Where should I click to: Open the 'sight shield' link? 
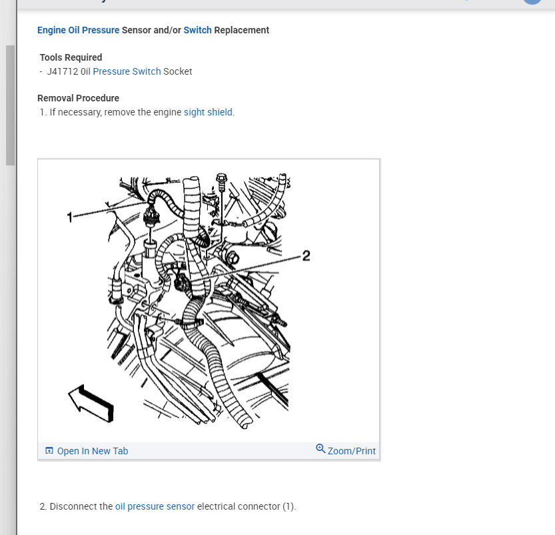(208, 112)
